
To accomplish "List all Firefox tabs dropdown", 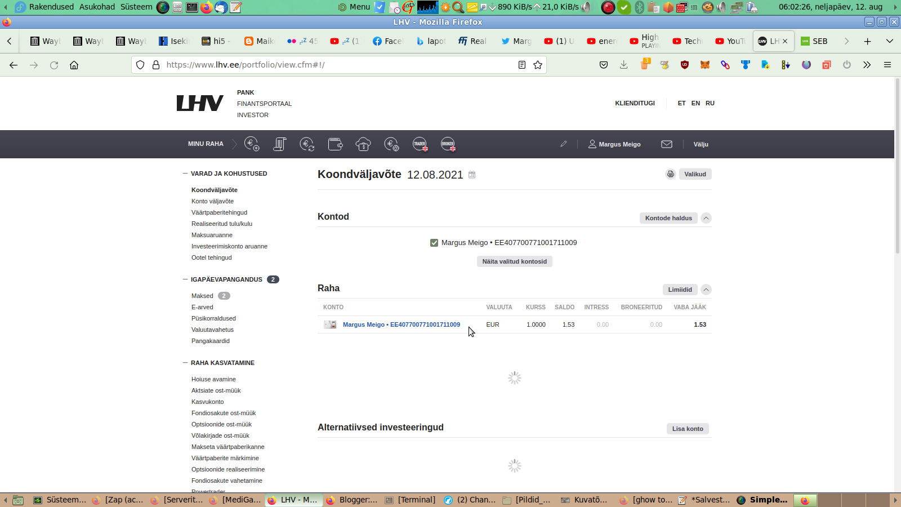I will pyautogui.click(x=890, y=41).
